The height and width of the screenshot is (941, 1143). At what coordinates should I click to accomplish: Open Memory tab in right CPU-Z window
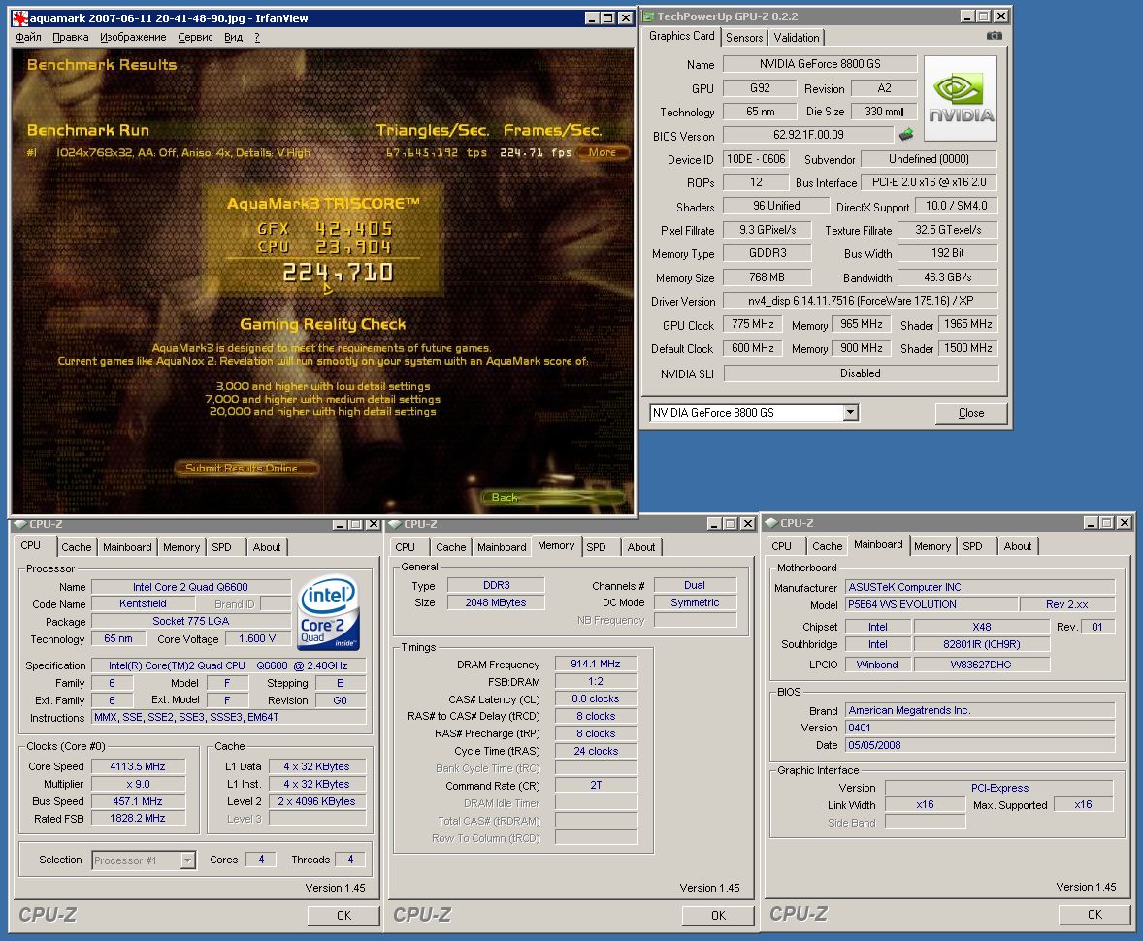point(932,546)
